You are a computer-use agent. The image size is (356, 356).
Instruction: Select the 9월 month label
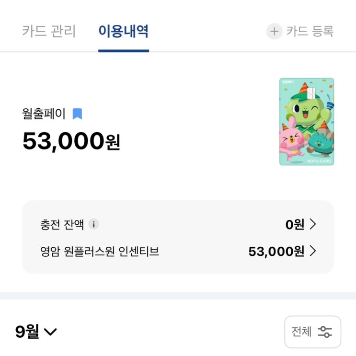[27, 332]
